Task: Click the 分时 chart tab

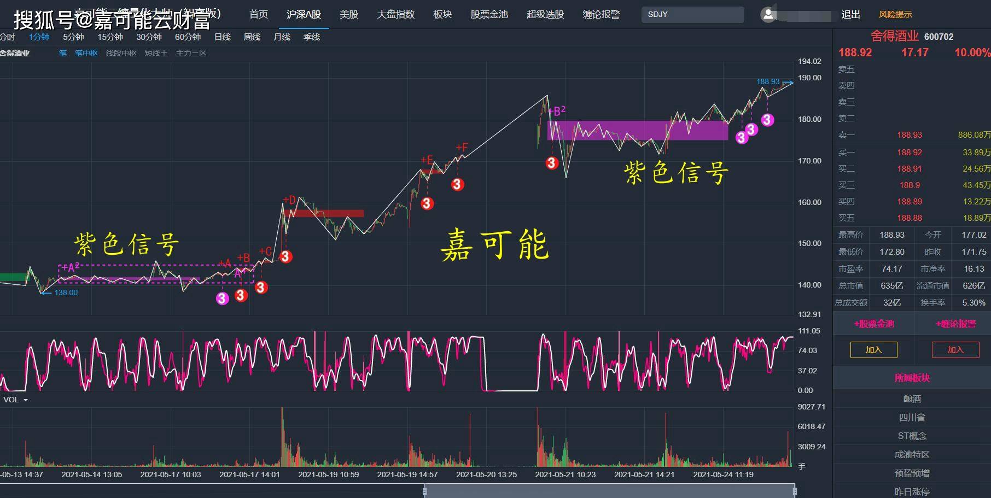Action: 8,37
